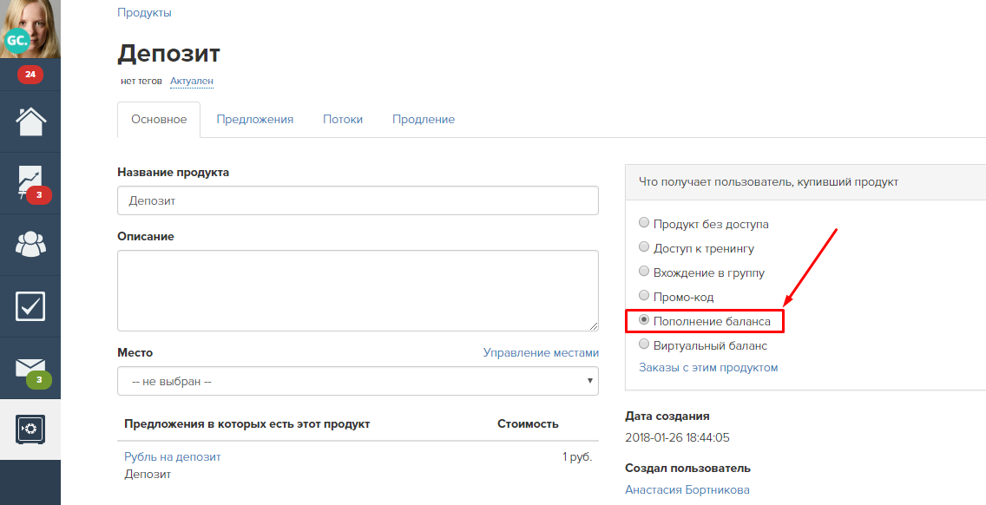Click the profile avatar photo

click(30, 29)
